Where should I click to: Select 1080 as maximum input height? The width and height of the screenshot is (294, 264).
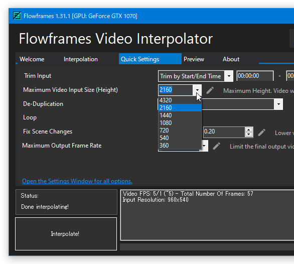(x=180, y=122)
